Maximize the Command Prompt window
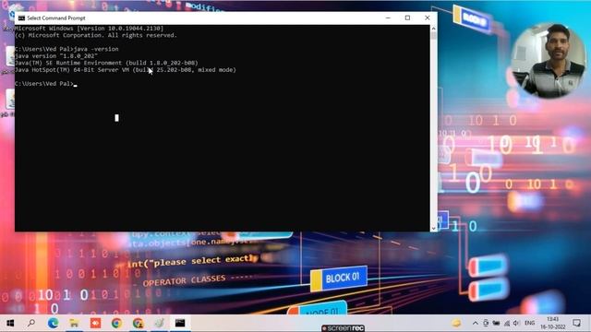This screenshot has height=332, width=591. [x=408, y=18]
